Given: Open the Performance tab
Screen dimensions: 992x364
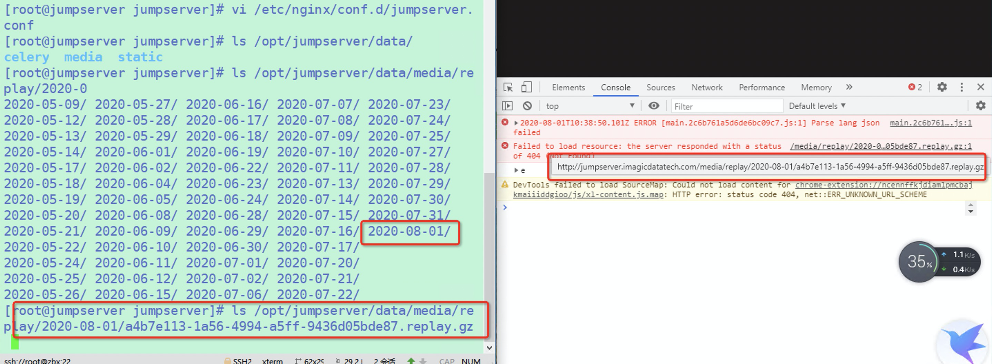Looking at the screenshot, I should coord(762,87).
